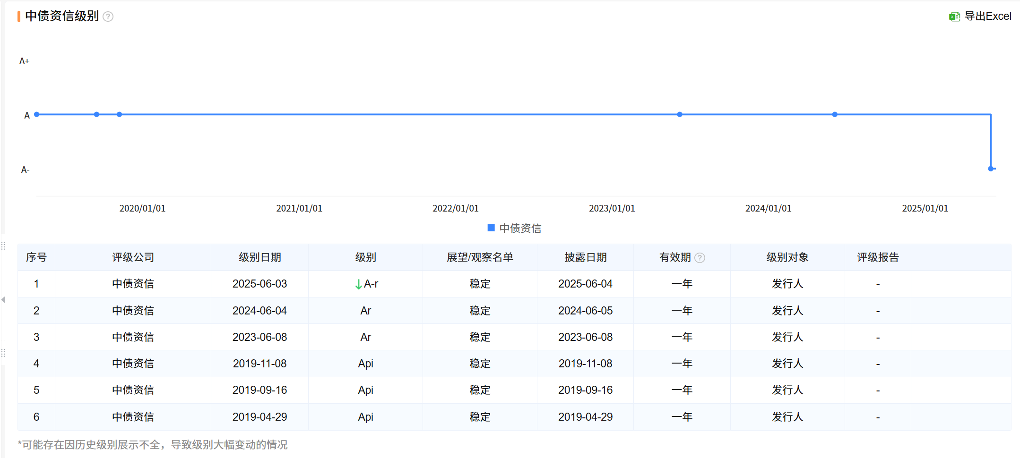Click chart data point near mid-2024
The width and height of the screenshot is (1020, 458).
pyautogui.click(x=835, y=114)
